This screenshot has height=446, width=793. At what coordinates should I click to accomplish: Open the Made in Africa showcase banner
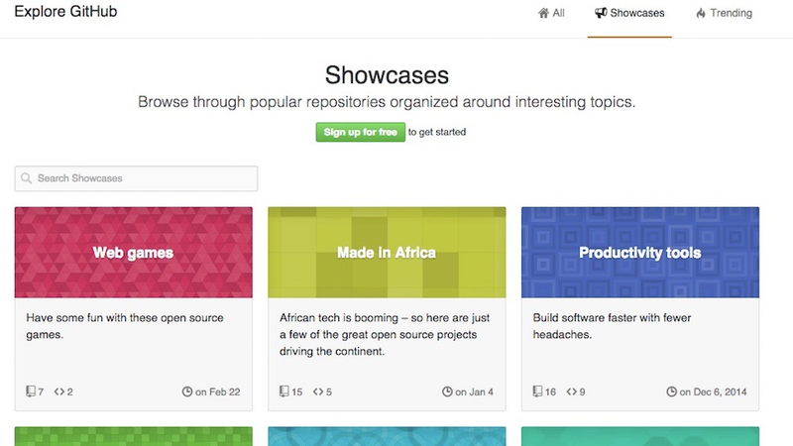pos(387,253)
